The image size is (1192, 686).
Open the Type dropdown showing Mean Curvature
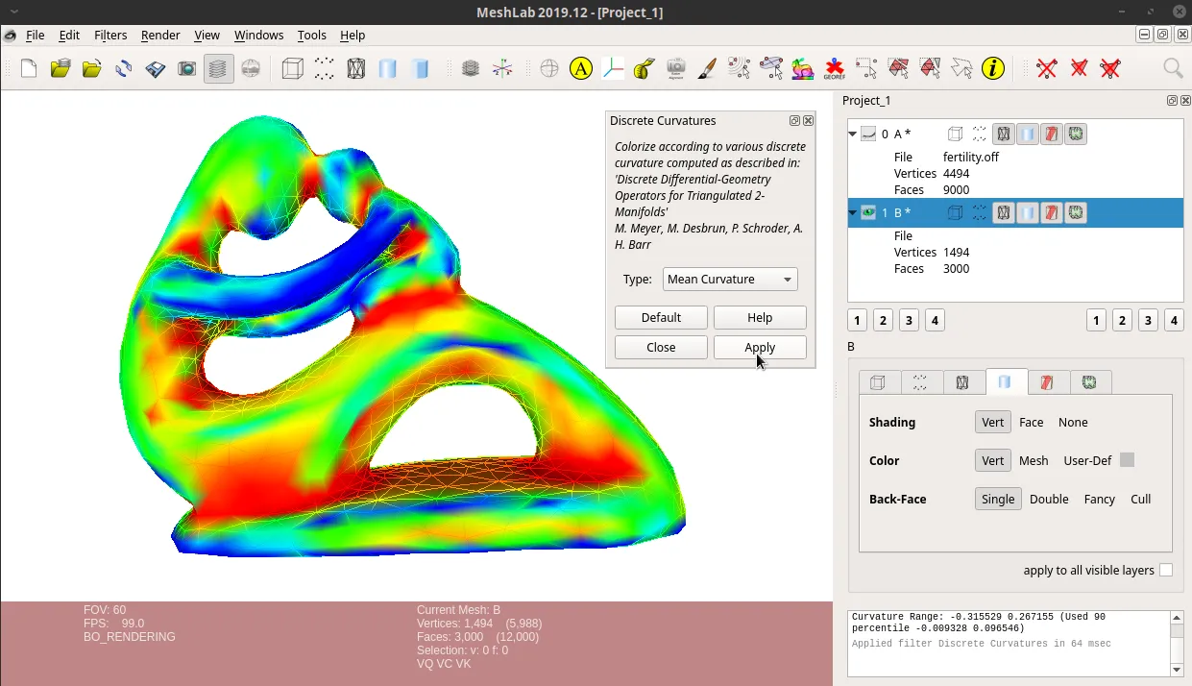730,279
